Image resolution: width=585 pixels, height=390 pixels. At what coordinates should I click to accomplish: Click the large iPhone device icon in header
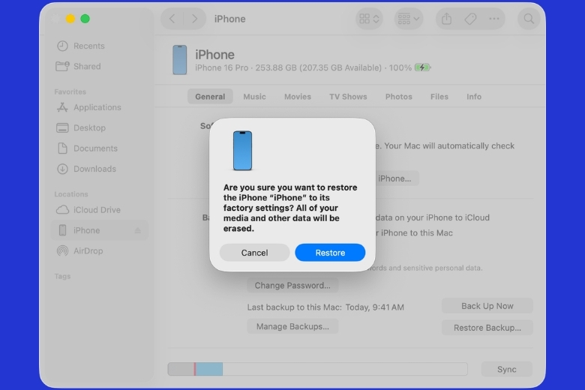[x=179, y=60]
